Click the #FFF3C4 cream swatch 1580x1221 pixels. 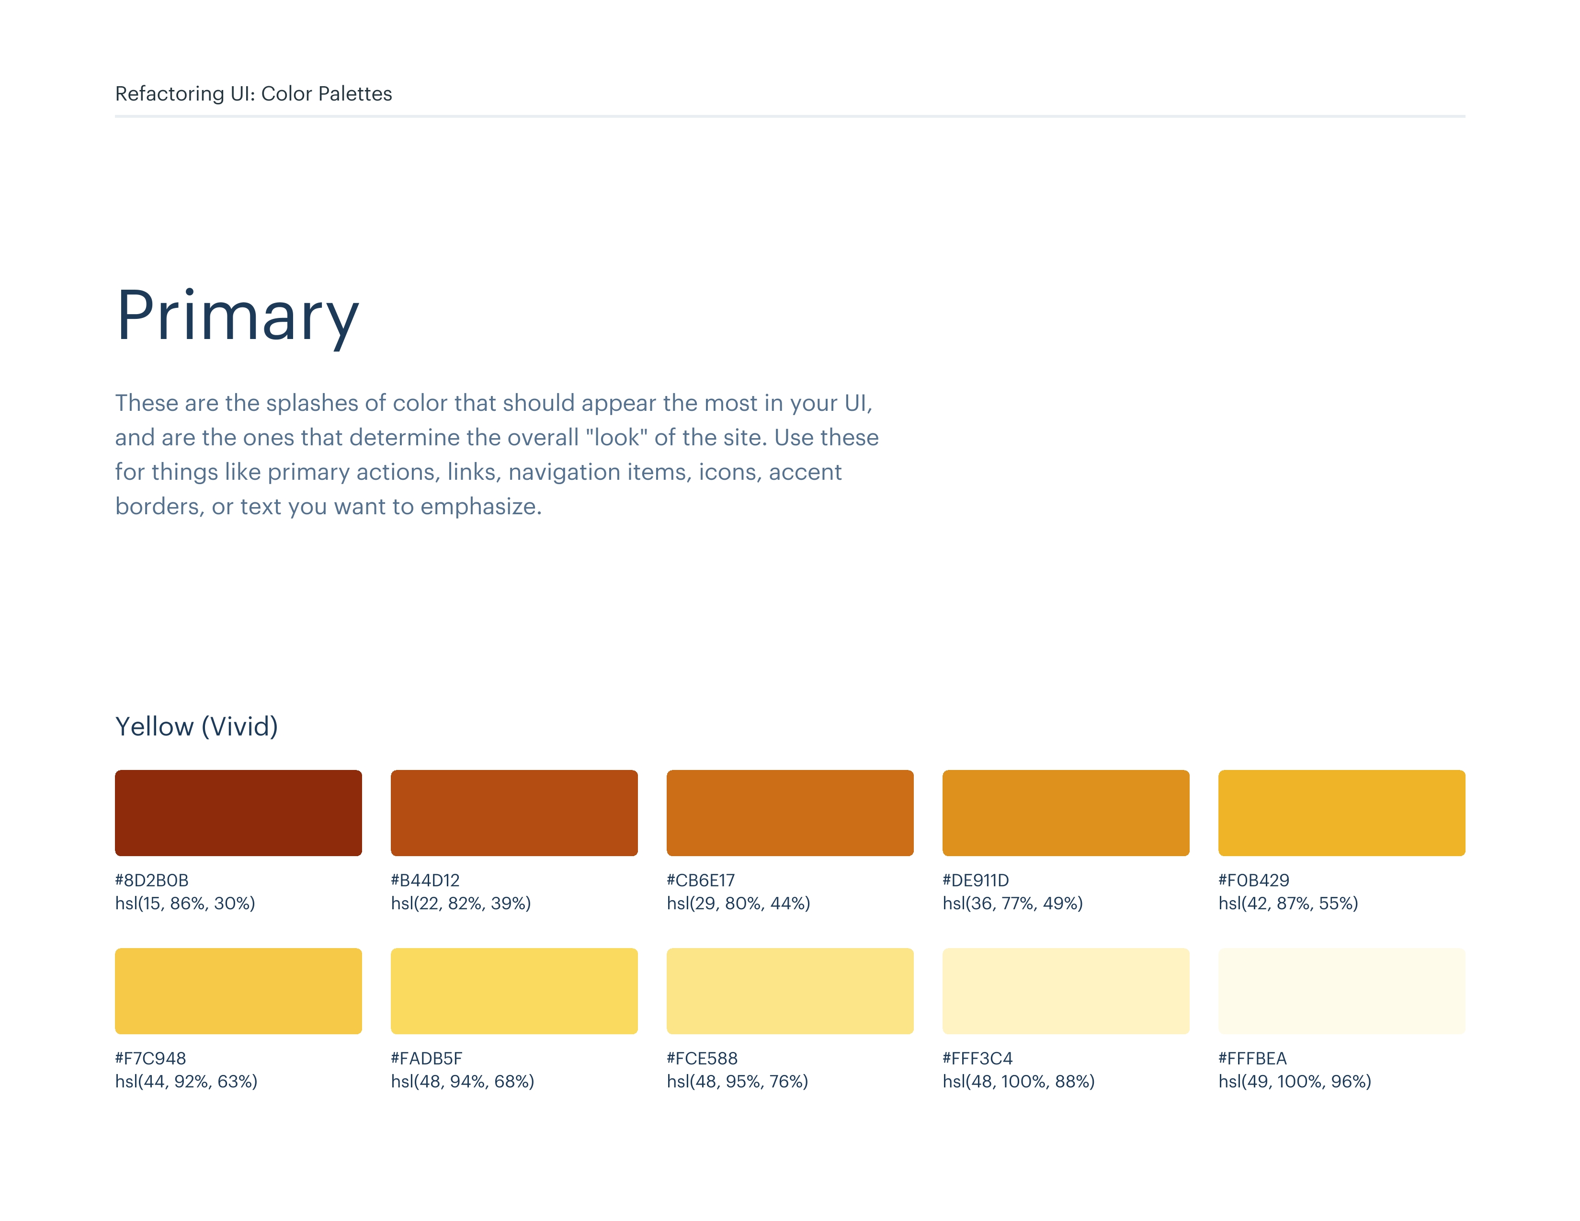pyautogui.click(x=1065, y=990)
